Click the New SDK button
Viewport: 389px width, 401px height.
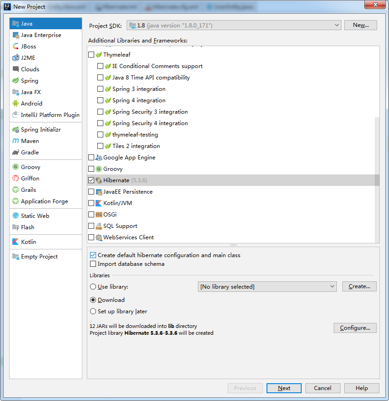pyautogui.click(x=361, y=25)
